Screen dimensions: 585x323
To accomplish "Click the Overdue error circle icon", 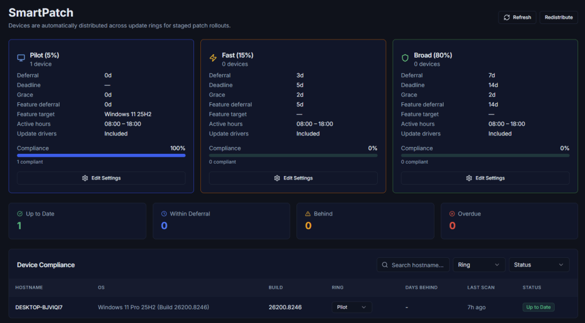I will coord(452,214).
